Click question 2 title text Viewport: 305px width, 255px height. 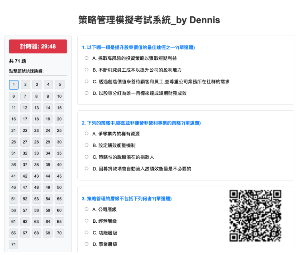pos(141,123)
